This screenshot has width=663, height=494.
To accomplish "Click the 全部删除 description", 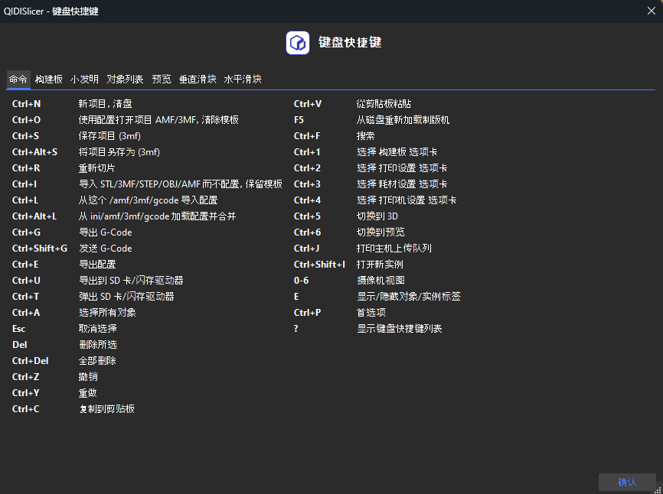I will (97, 361).
